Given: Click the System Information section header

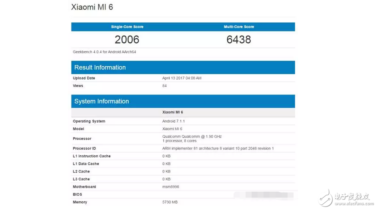Looking at the screenshot, I should click(101, 101).
